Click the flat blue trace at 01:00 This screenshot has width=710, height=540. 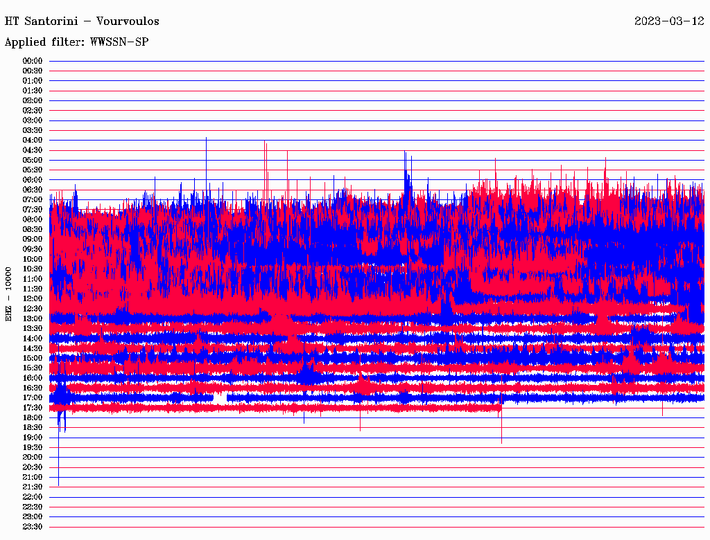tap(374, 81)
